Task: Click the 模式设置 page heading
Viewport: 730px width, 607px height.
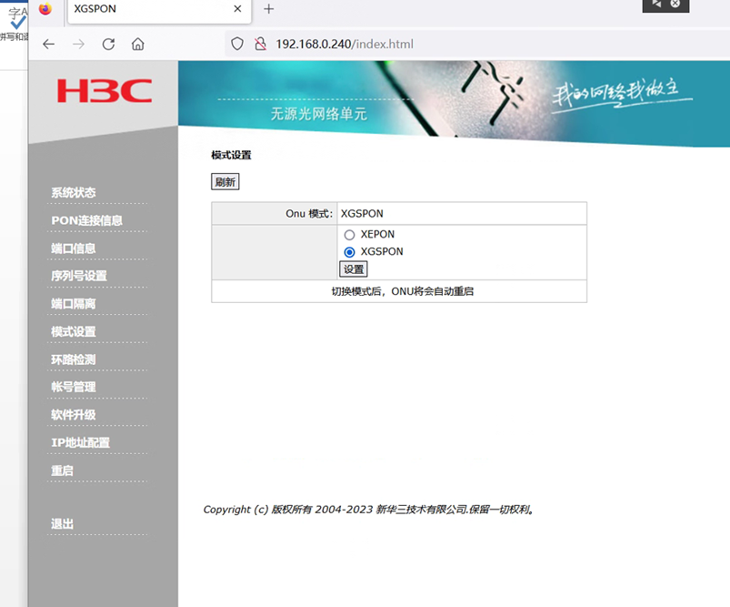Action: point(232,156)
